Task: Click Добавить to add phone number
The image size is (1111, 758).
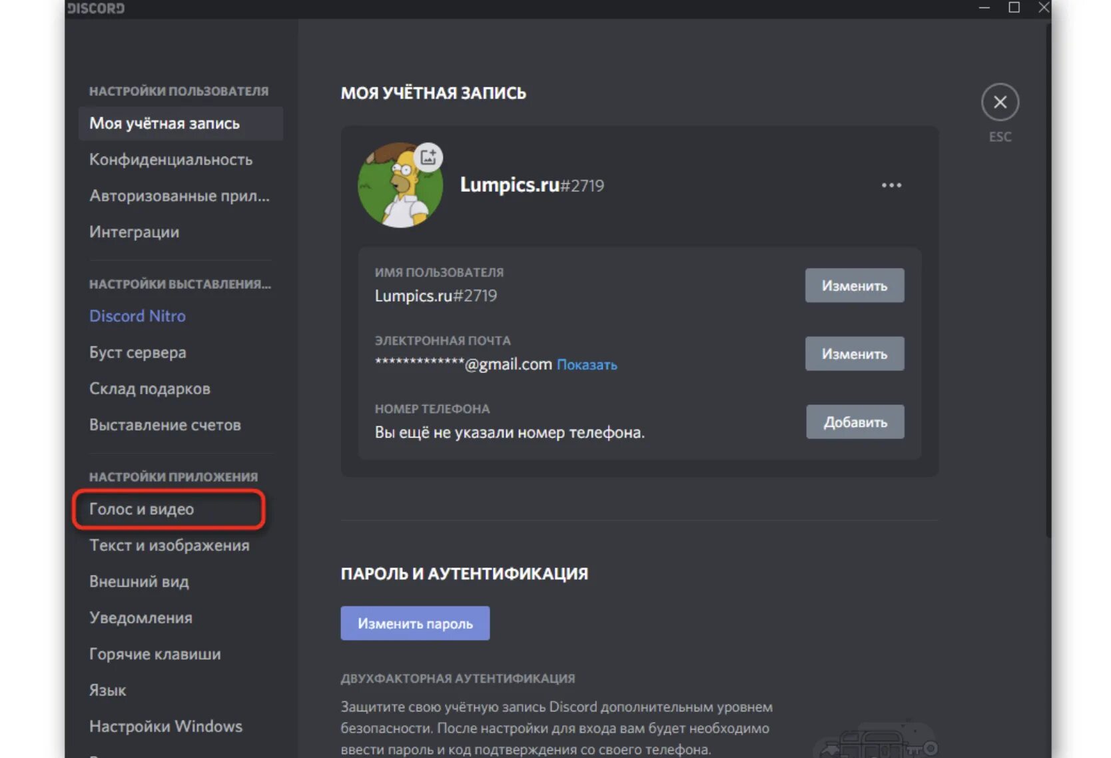Action: (x=855, y=422)
